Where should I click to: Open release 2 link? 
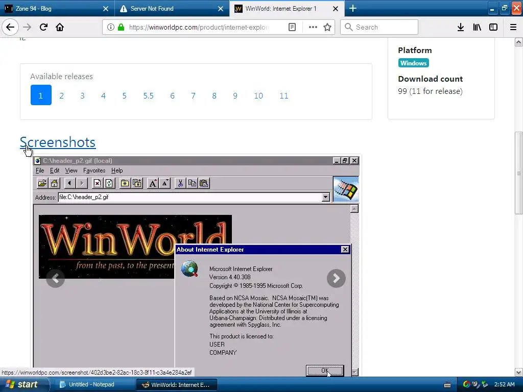62,95
